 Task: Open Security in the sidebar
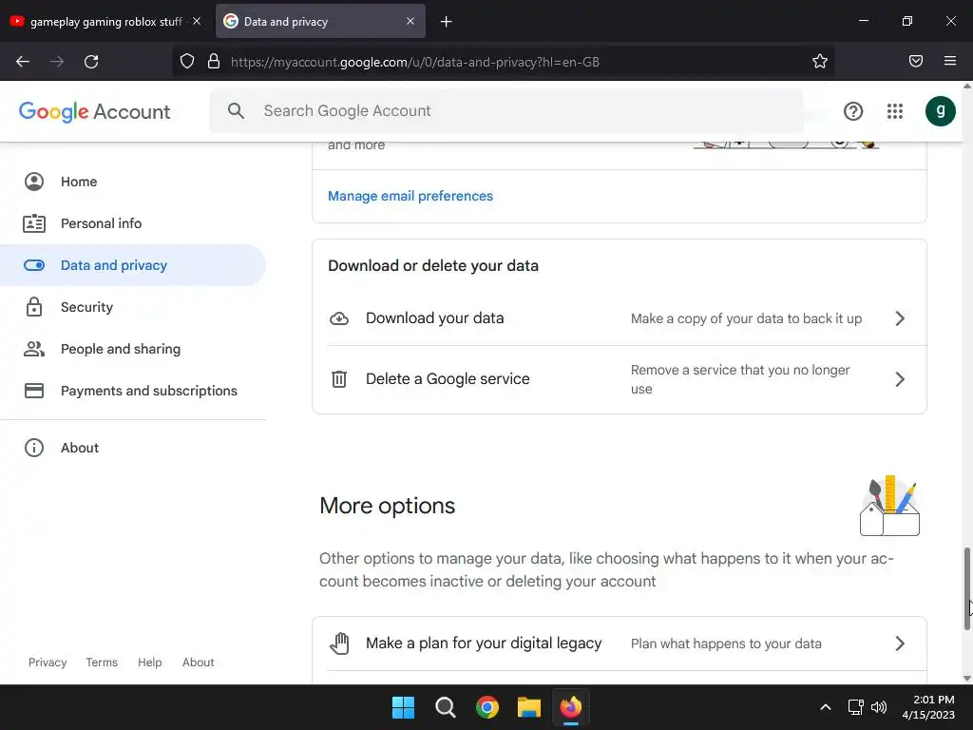[133, 307]
